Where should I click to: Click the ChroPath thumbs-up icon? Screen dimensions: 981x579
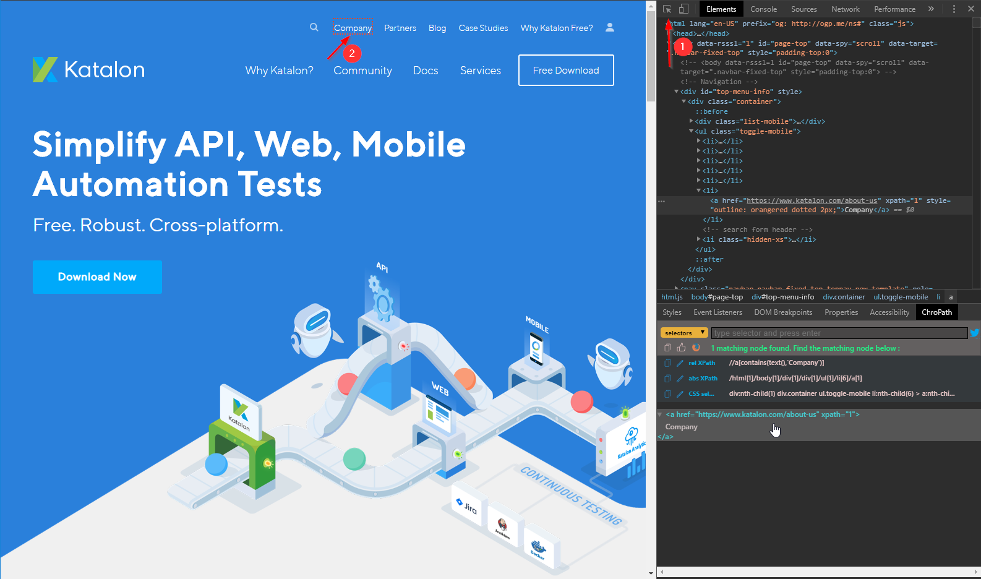(681, 348)
